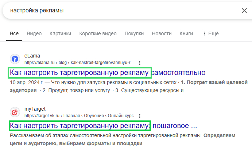Click the myTarget site favicon

tap(15, 112)
